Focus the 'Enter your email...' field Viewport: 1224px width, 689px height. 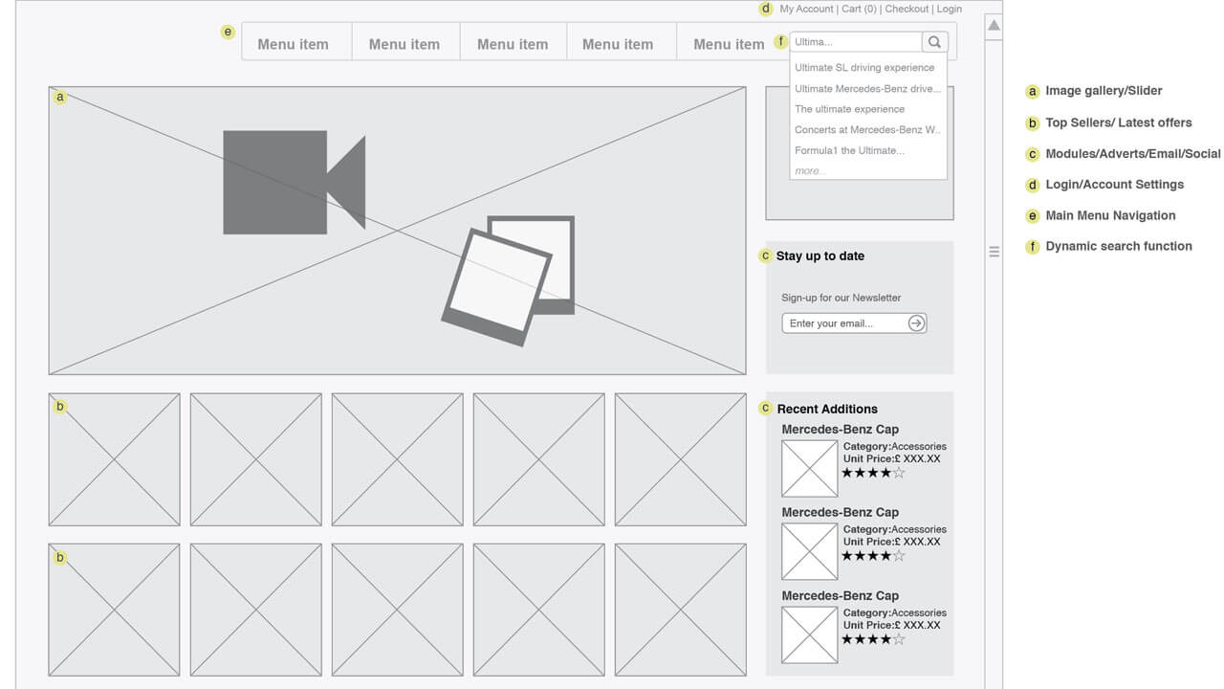pos(843,323)
